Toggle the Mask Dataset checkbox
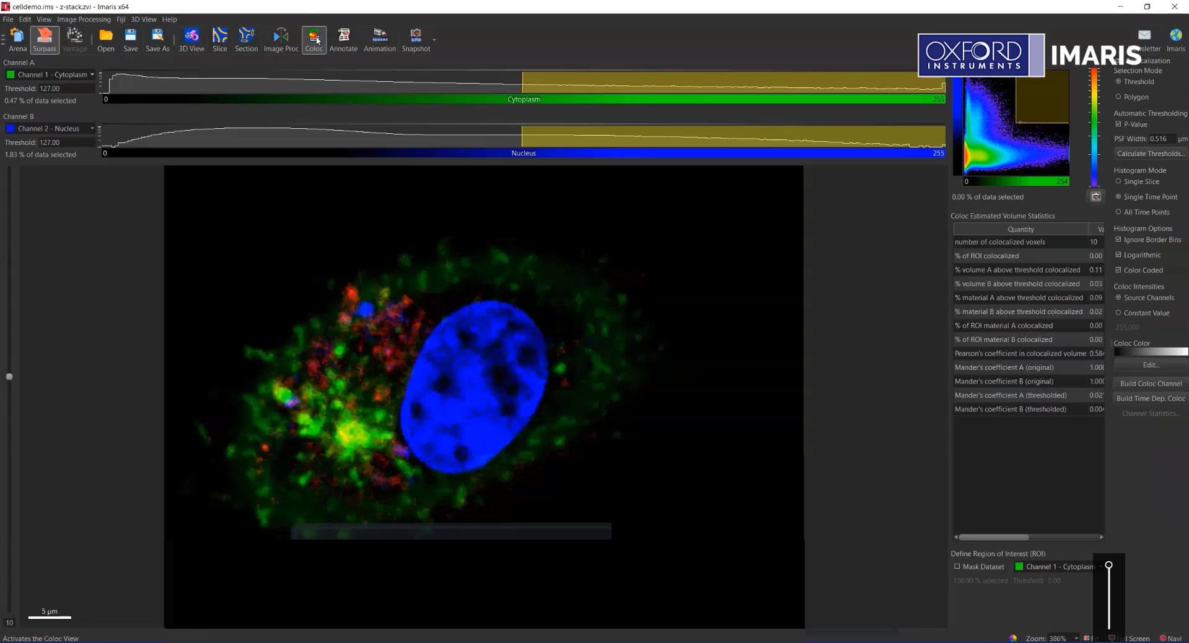This screenshot has height=643, width=1189. (957, 567)
